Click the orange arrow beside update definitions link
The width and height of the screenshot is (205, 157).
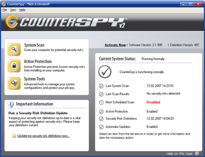14,136
